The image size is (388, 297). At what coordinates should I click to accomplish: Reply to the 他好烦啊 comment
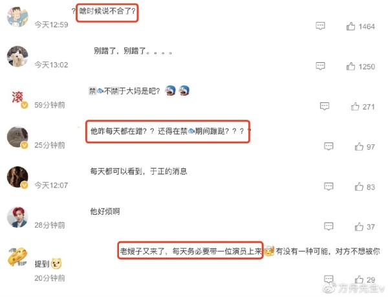(329, 226)
